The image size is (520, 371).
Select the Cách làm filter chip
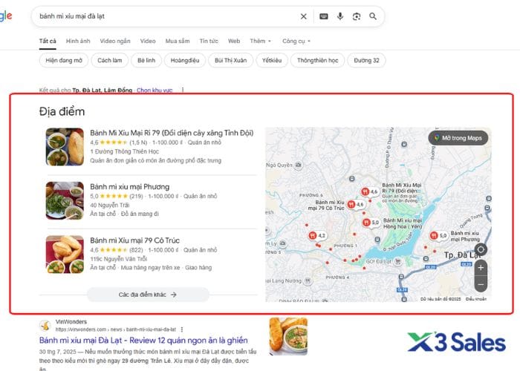click(110, 60)
